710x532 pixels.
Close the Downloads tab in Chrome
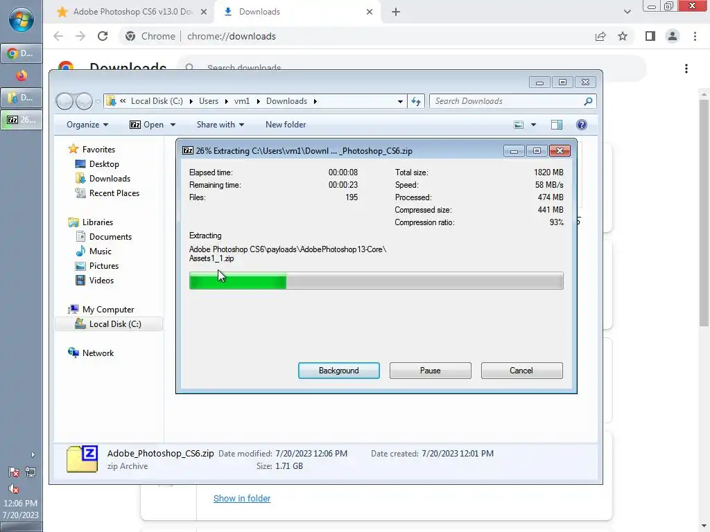tap(370, 12)
